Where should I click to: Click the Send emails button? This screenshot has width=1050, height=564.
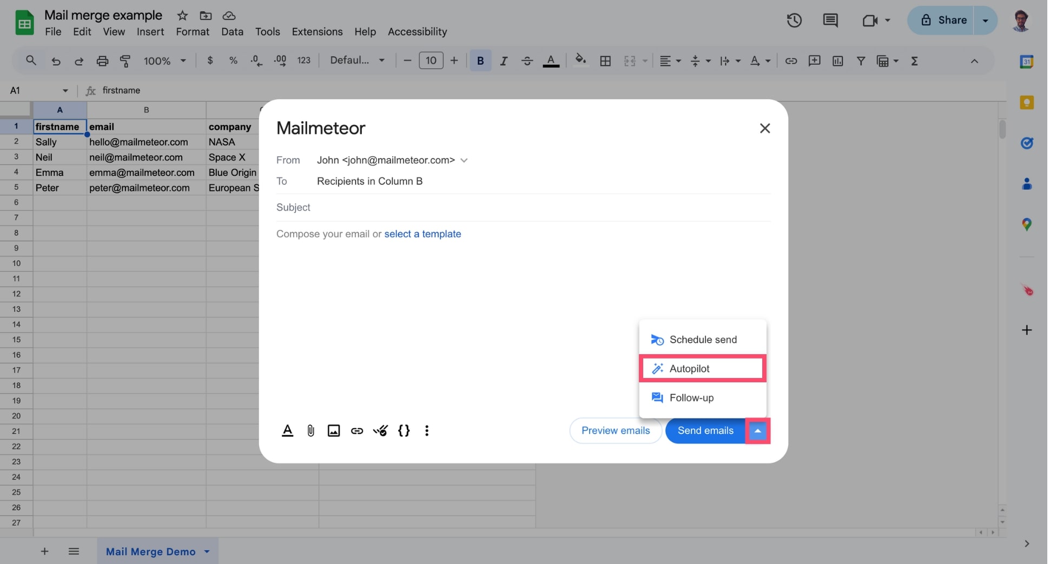705,431
